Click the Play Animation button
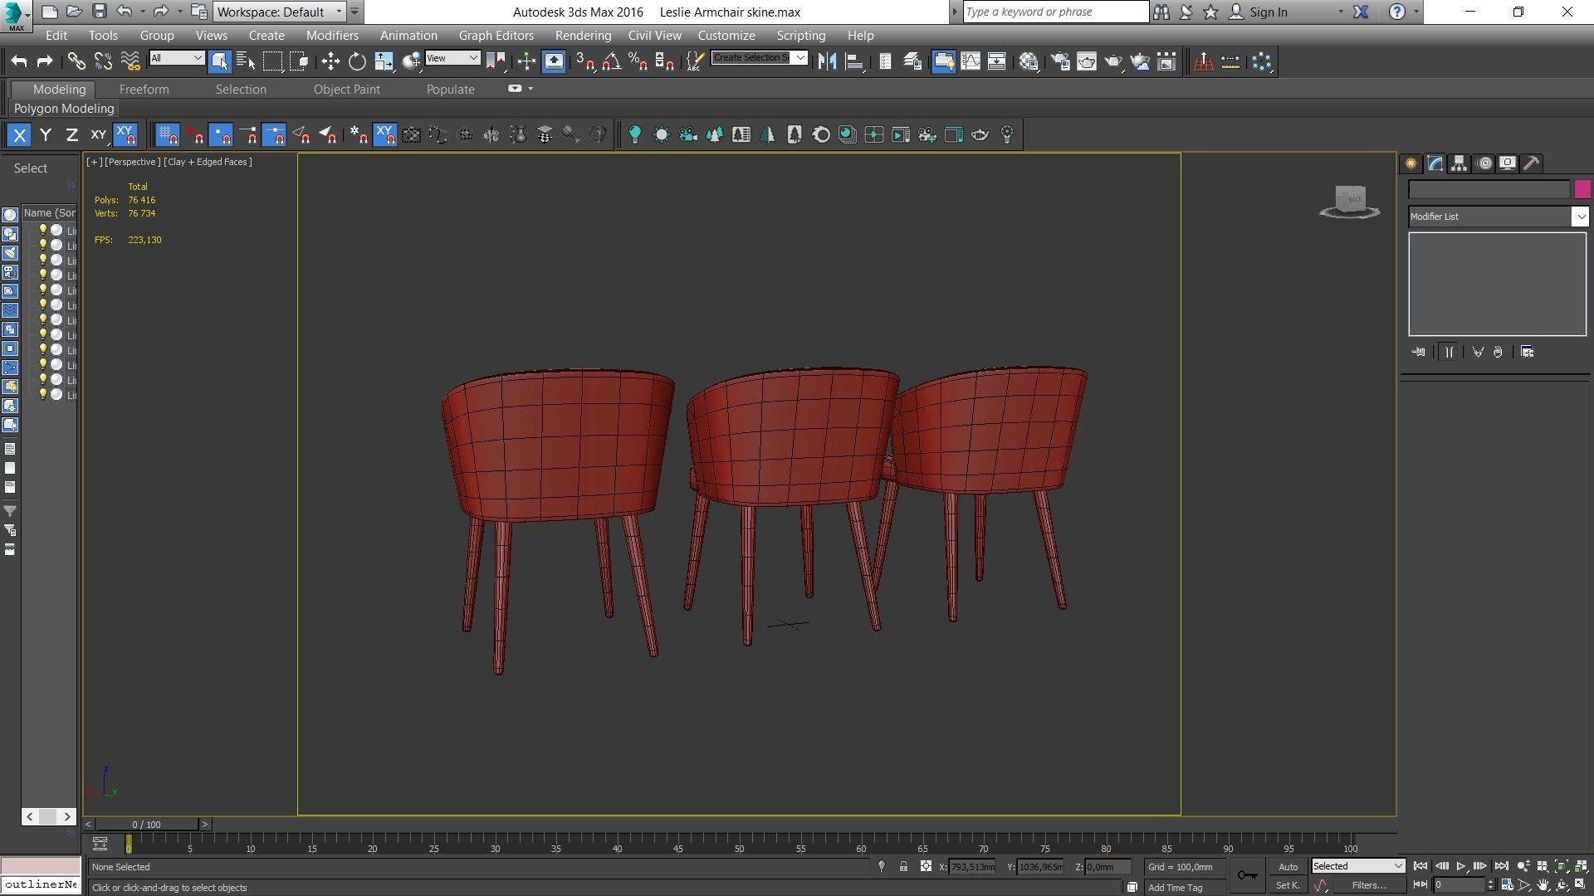 [x=1461, y=866]
